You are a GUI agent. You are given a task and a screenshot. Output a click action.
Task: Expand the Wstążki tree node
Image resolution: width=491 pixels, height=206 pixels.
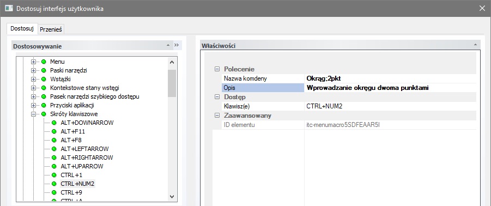coord(33,79)
